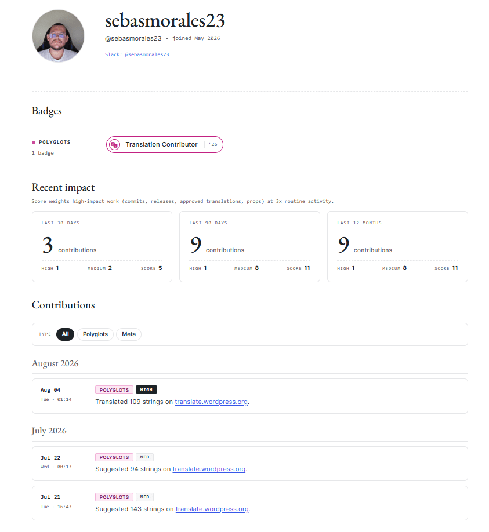Click the Translation Contributor badge label
Screen dimensions: 489x532
pyautogui.click(x=161, y=144)
